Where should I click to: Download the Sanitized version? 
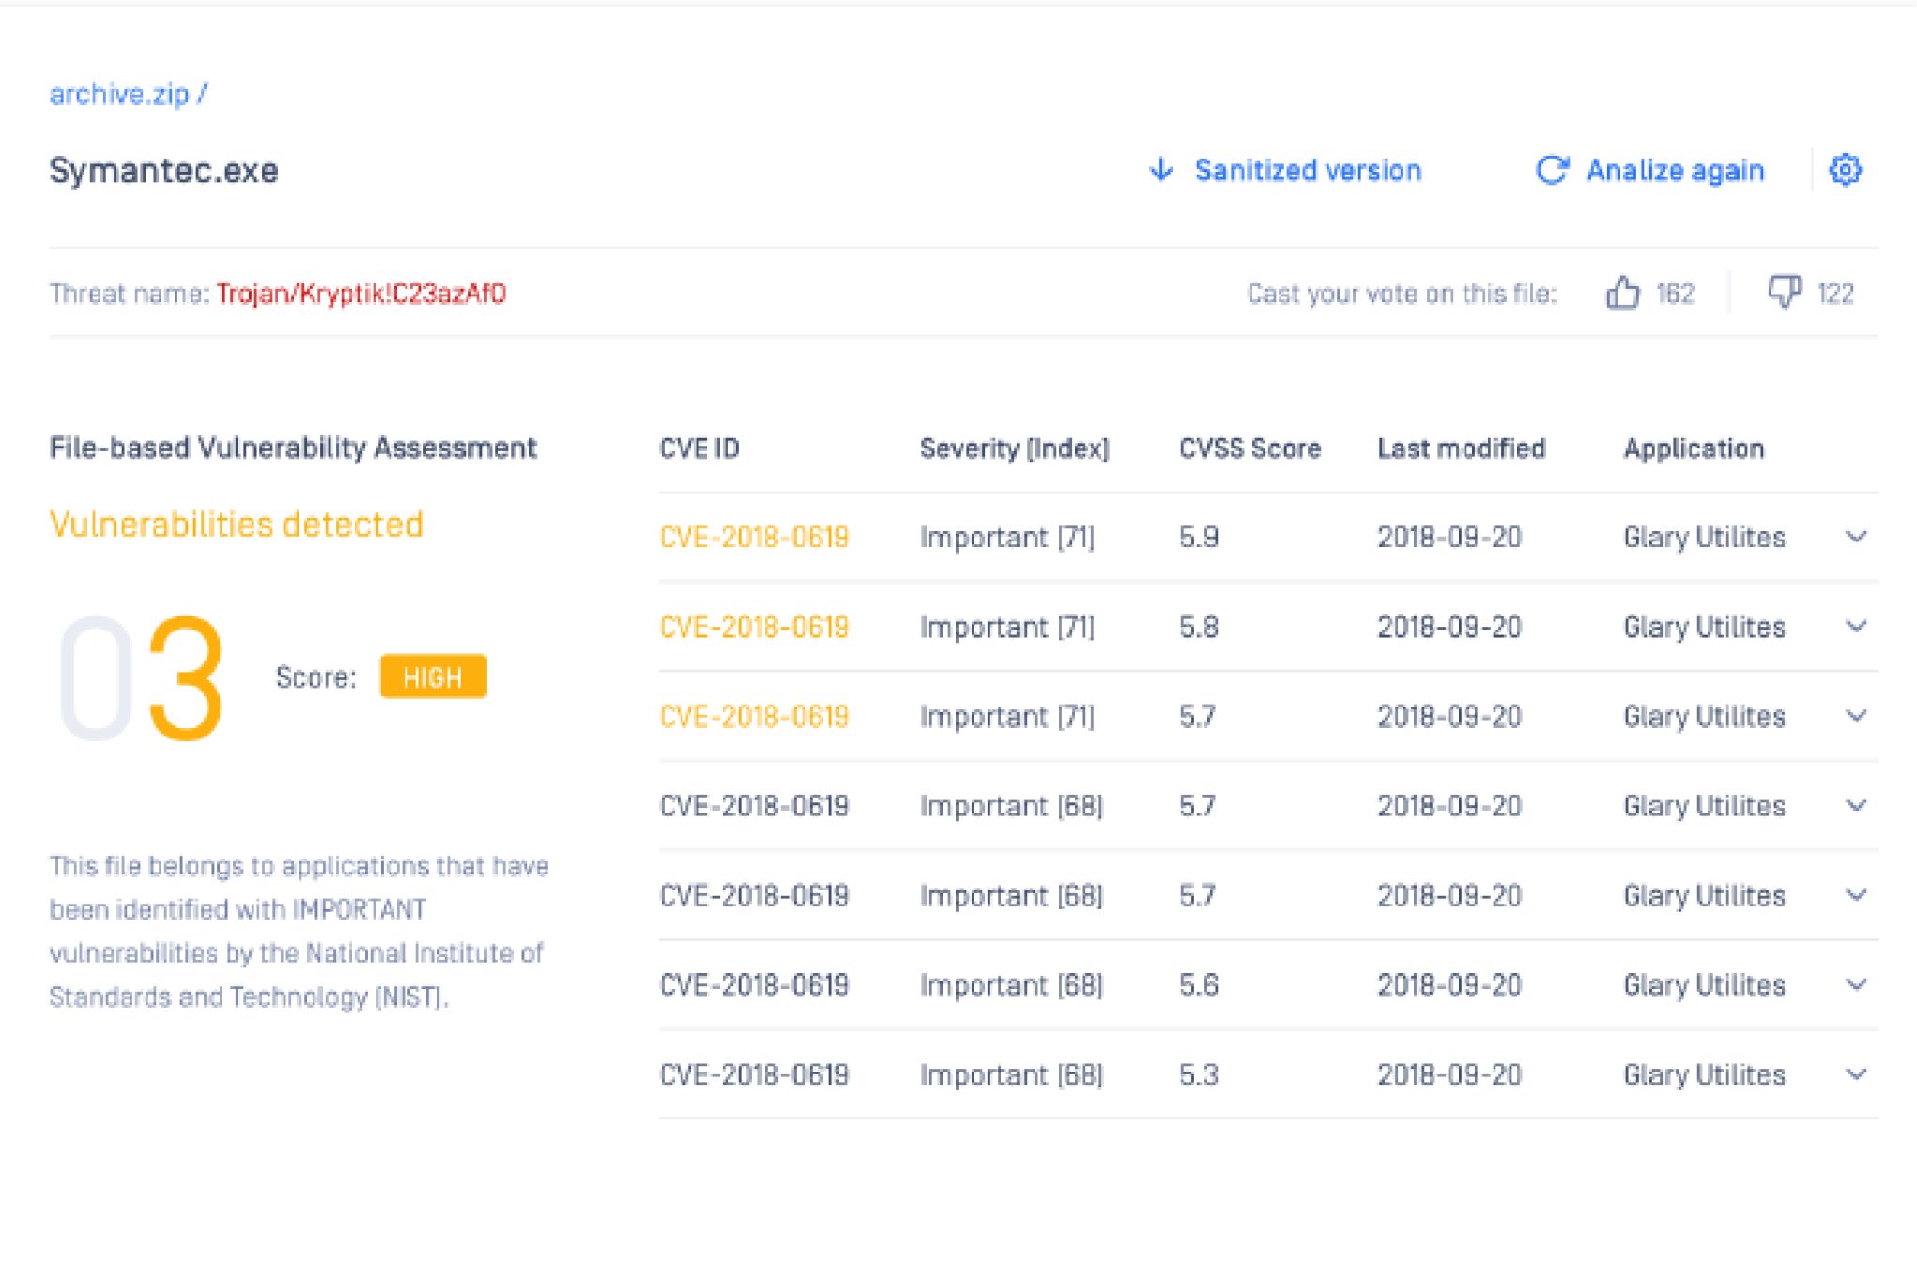pyautogui.click(x=1308, y=170)
